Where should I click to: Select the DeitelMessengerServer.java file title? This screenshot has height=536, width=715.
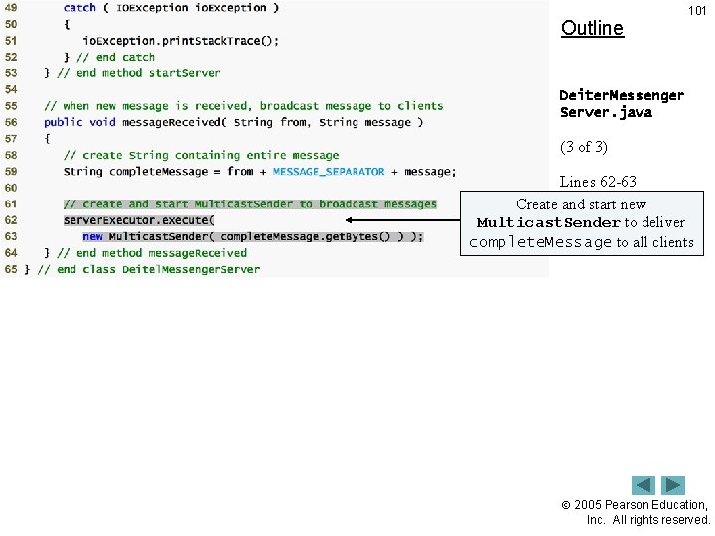(622, 104)
